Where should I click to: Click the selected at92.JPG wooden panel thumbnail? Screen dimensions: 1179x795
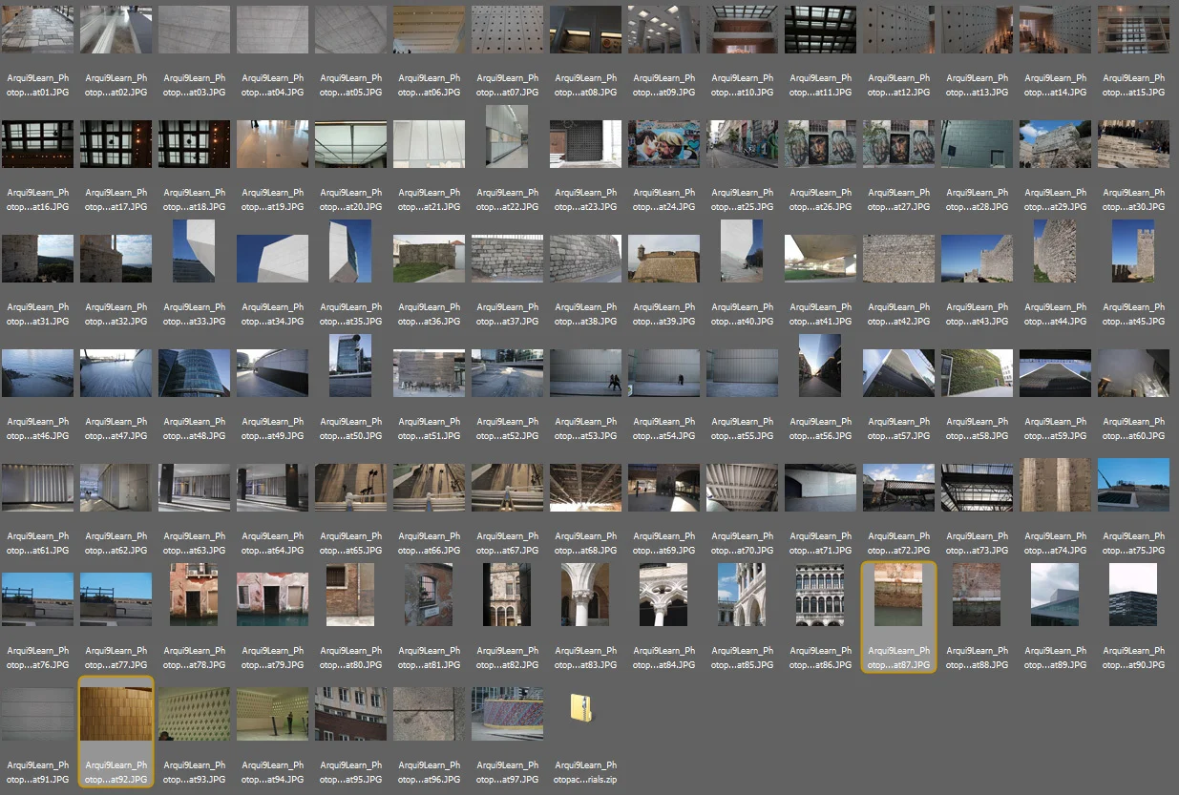coord(116,713)
